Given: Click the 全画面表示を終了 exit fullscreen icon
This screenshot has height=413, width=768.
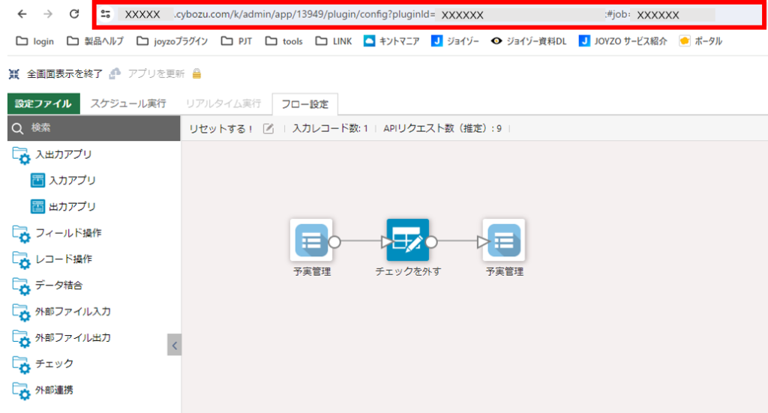Looking at the screenshot, I should (14, 74).
